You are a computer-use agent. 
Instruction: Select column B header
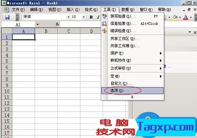(x=46, y=31)
